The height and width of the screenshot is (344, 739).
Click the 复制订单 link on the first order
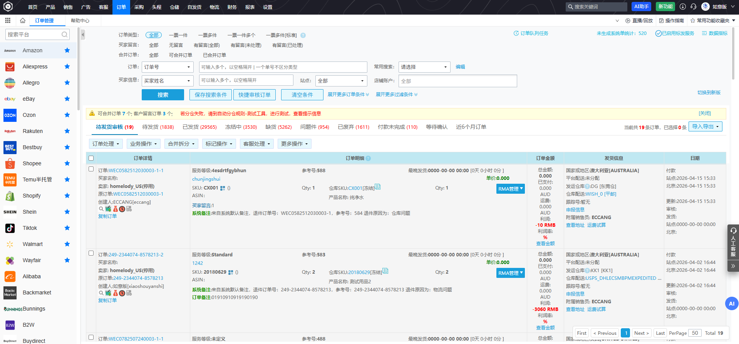coord(107,216)
